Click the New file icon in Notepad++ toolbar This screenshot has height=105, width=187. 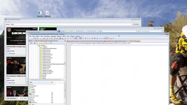[x=31, y=38]
